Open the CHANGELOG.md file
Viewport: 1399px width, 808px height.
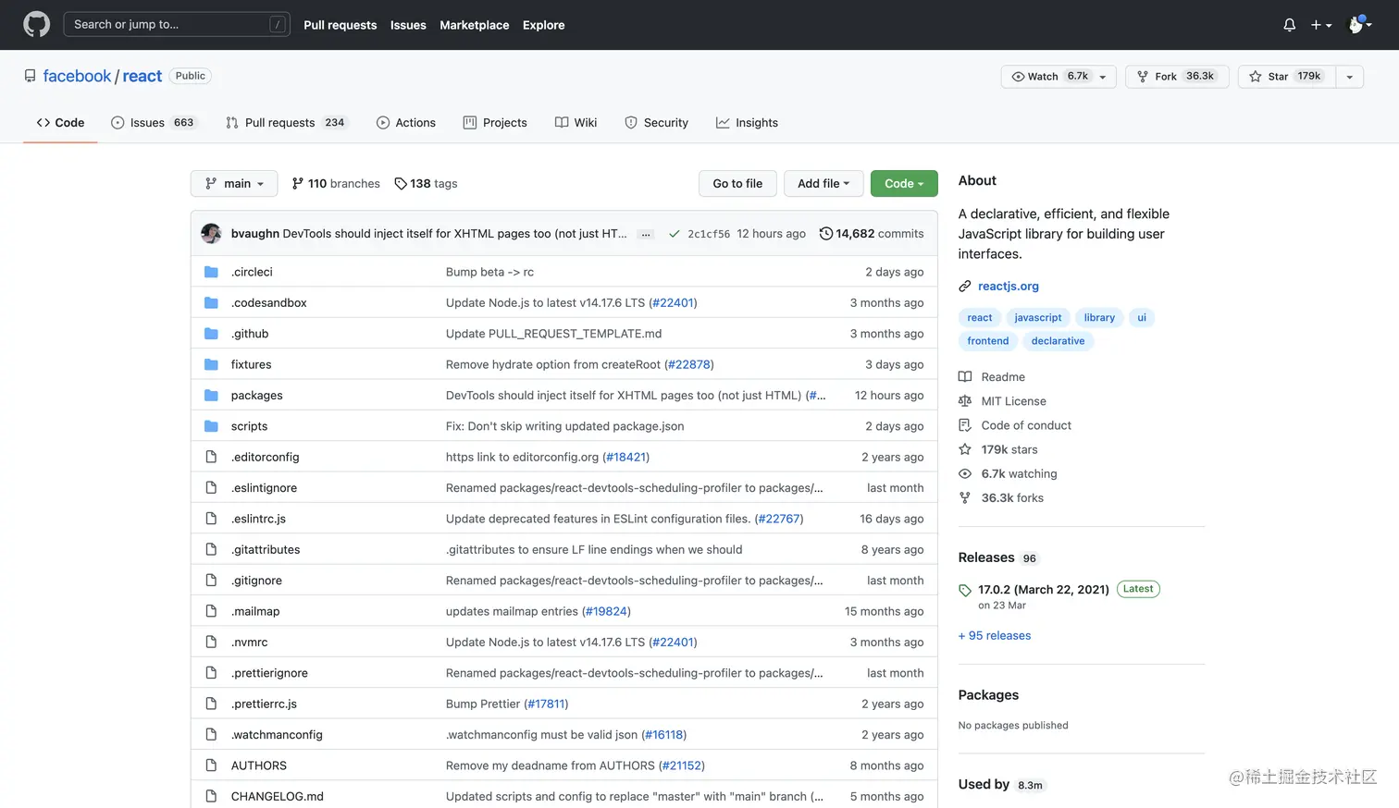(277, 796)
